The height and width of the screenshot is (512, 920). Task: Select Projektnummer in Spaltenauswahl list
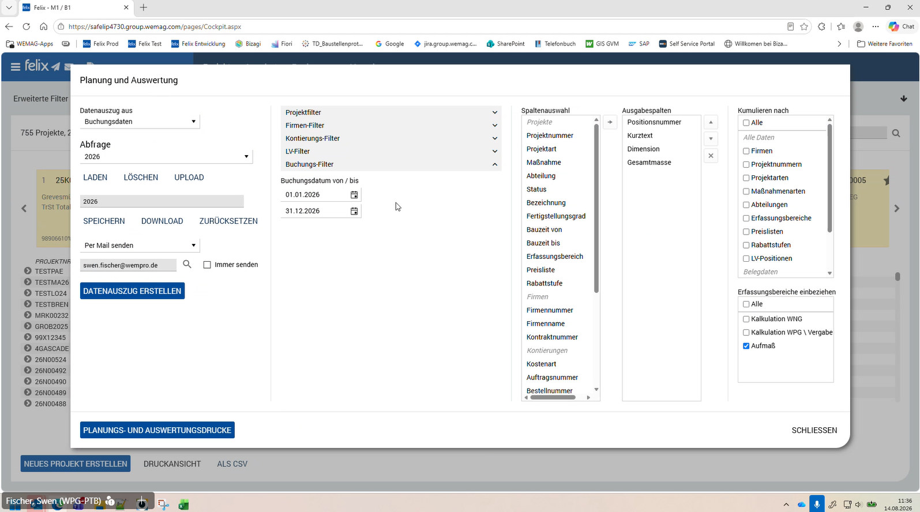550,135
